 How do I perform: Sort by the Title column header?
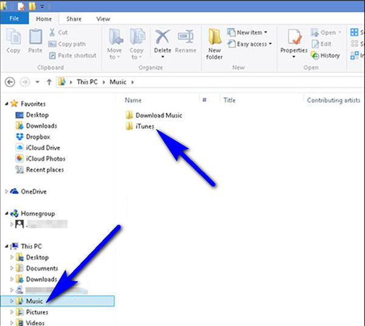coord(229,100)
